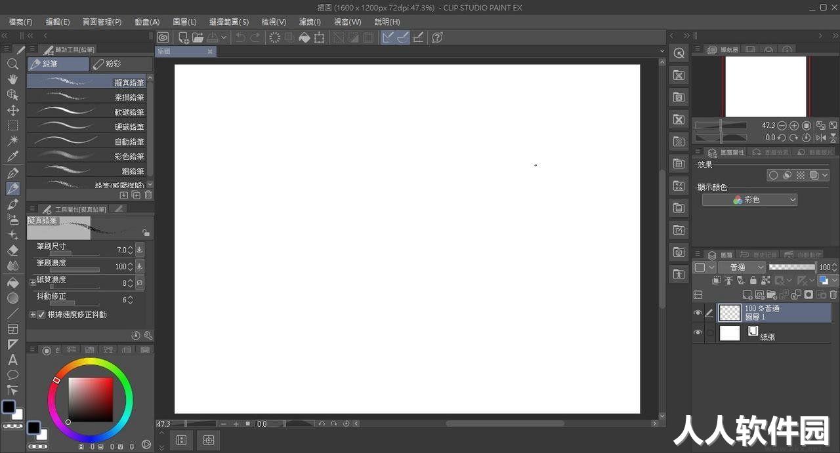Select the Move layer tool
The width and height of the screenshot is (840, 453).
point(12,111)
